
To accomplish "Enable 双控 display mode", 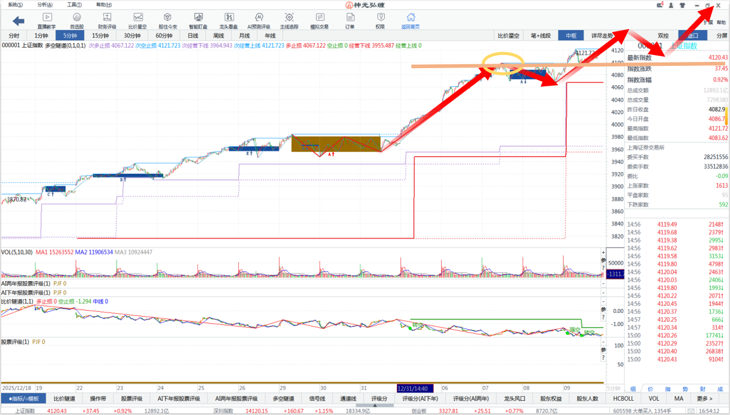I will click(x=663, y=35).
